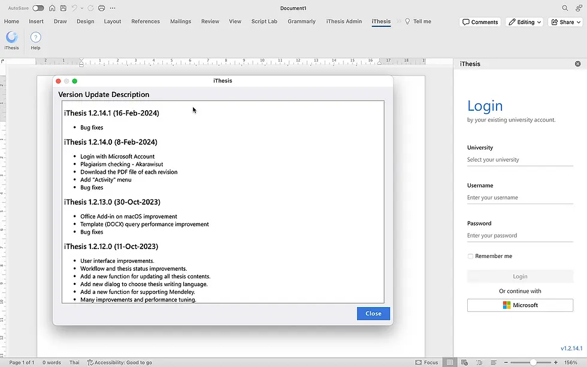Toggle the AutoSave switch
The width and height of the screenshot is (587, 367).
38,8
